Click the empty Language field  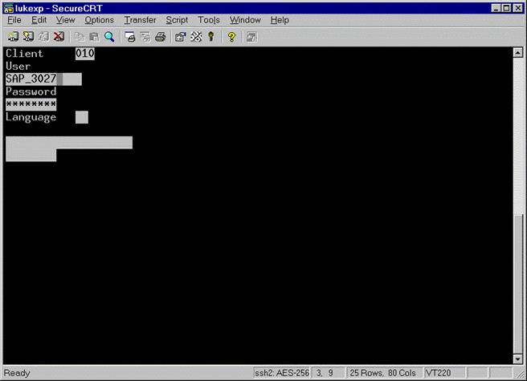[82, 117]
